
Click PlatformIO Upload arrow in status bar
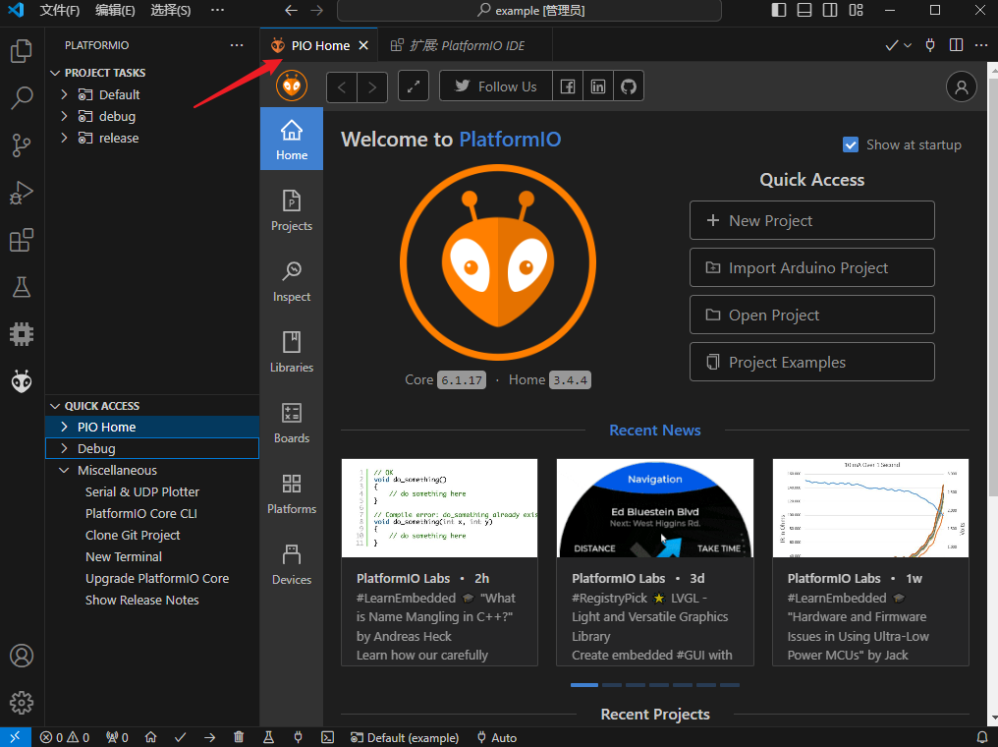209,737
